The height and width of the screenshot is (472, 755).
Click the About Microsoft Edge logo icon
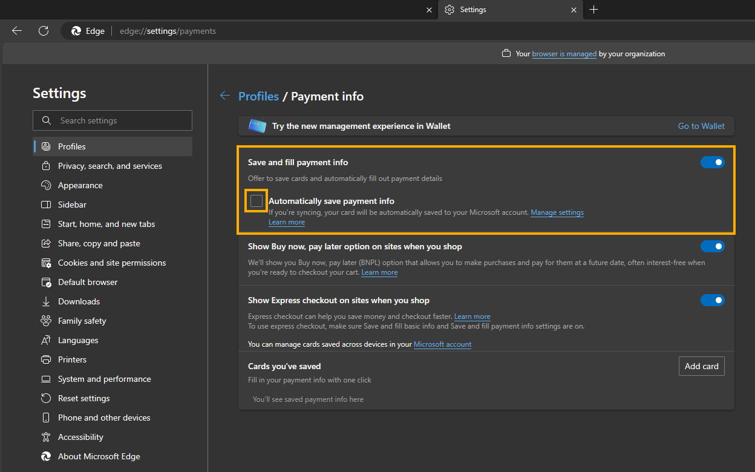(x=46, y=456)
